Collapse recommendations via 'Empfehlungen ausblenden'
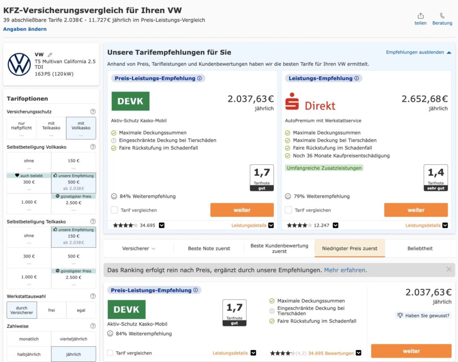458x362 pixels. click(x=419, y=52)
